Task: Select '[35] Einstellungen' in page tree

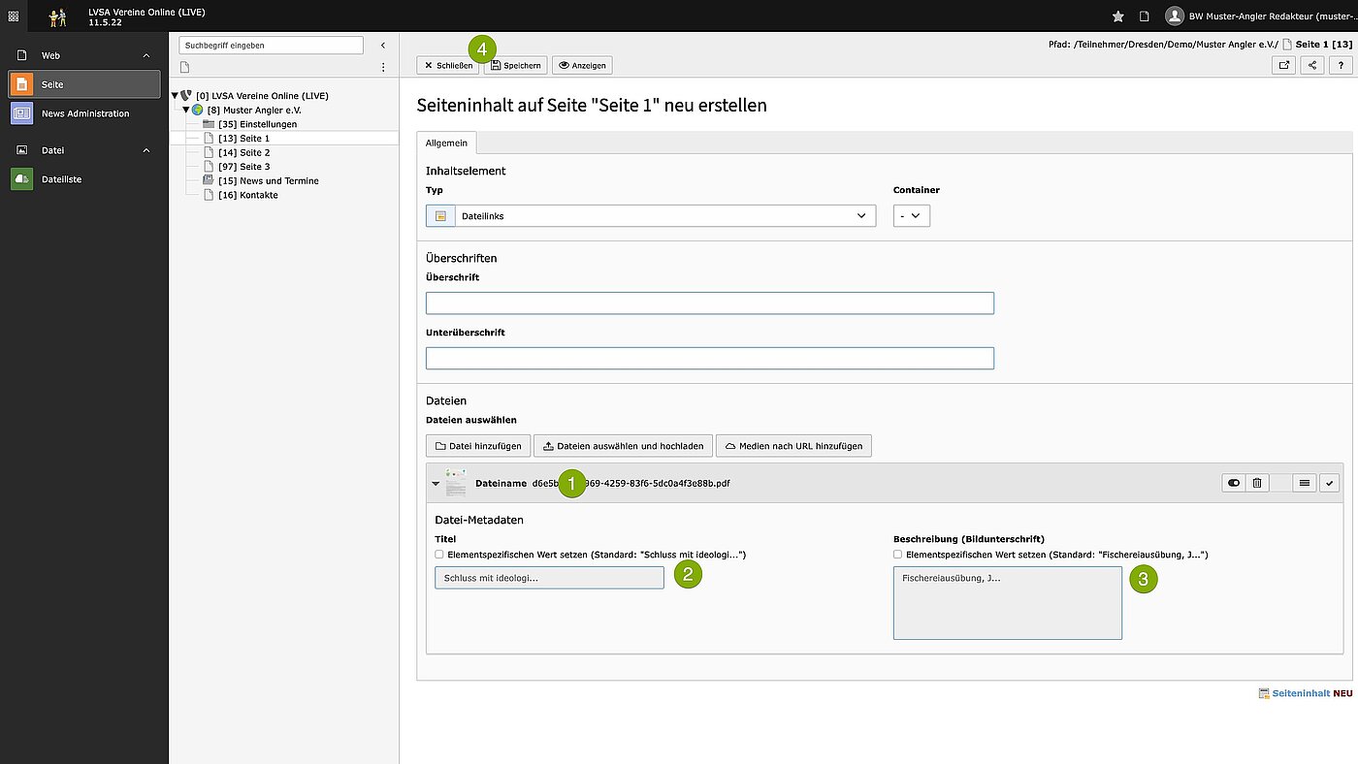Action: point(258,124)
